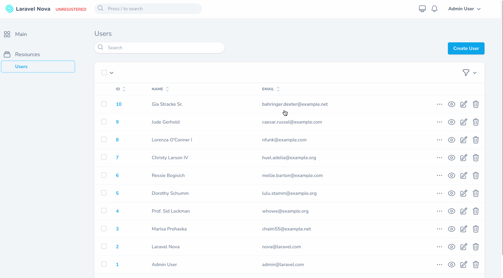Click the UNREGISTERED label
The height and width of the screenshot is (278, 503).
71,9
